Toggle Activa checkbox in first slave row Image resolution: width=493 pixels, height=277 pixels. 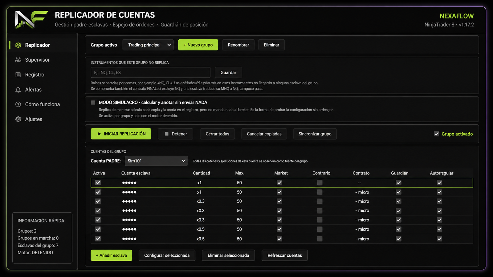[x=98, y=183]
